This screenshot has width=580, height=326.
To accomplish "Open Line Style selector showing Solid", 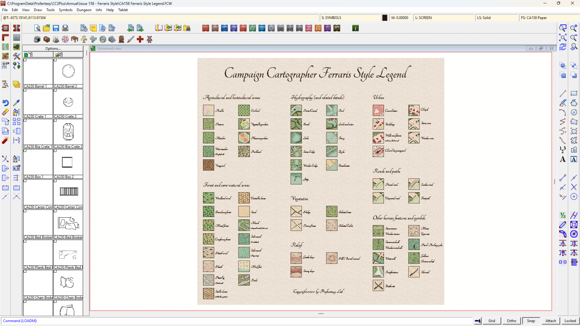I will [x=496, y=18].
